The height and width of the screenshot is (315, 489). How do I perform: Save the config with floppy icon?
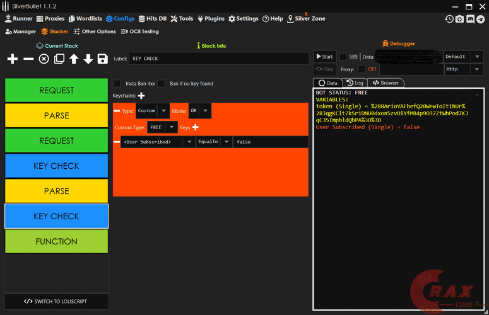[x=102, y=59]
